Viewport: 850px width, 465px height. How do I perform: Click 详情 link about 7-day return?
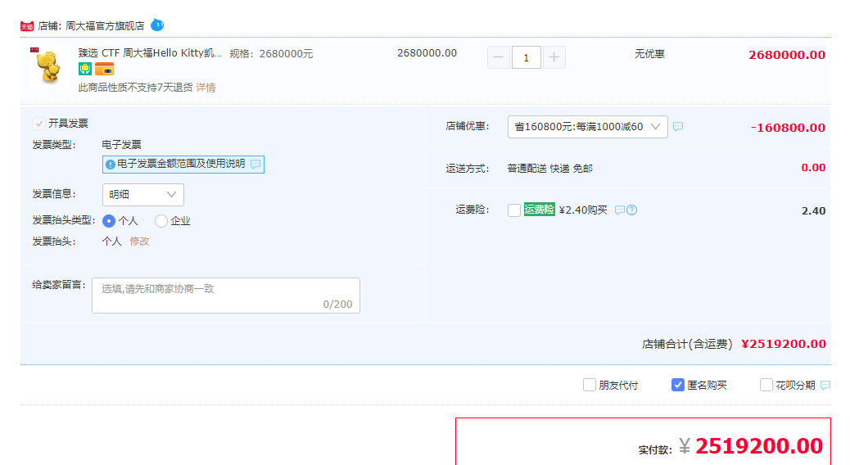click(x=206, y=88)
